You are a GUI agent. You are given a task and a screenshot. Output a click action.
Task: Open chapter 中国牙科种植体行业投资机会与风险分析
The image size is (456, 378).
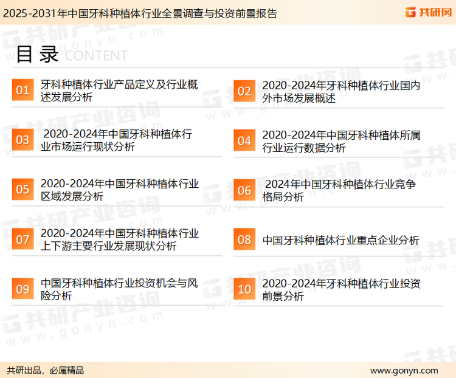click(x=119, y=289)
